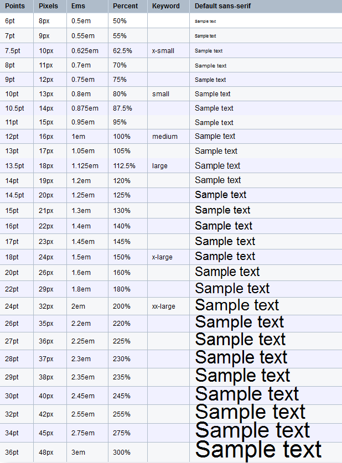Viewport: 342px width, 463px height.
Task: Click the 70% value
Action: (120, 65)
